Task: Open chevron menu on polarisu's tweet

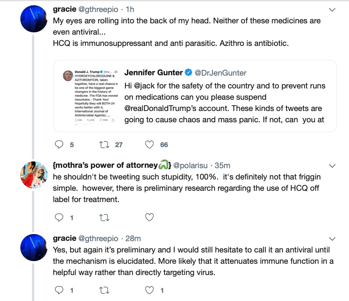Action: click(332, 166)
